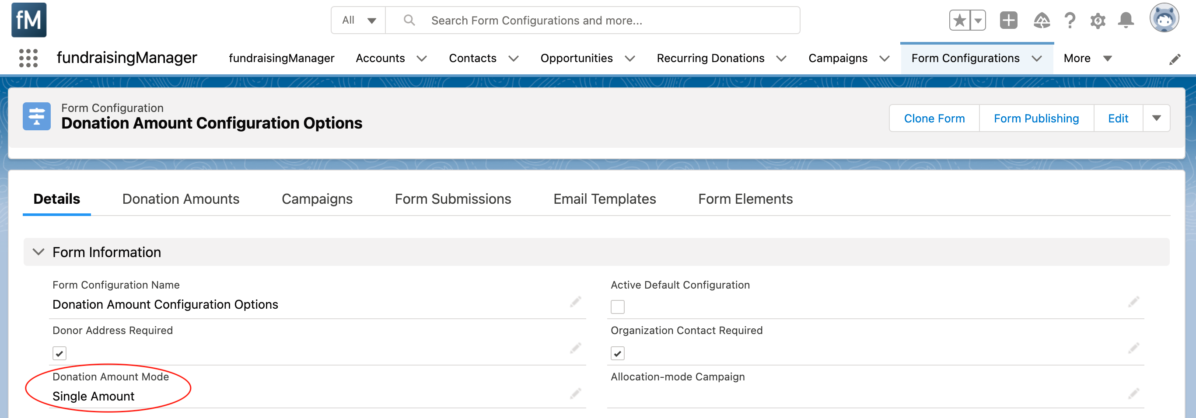Toggle Organization Contact Required checkbox
The width and height of the screenshot is (1196, 418).
click(617, 354)
